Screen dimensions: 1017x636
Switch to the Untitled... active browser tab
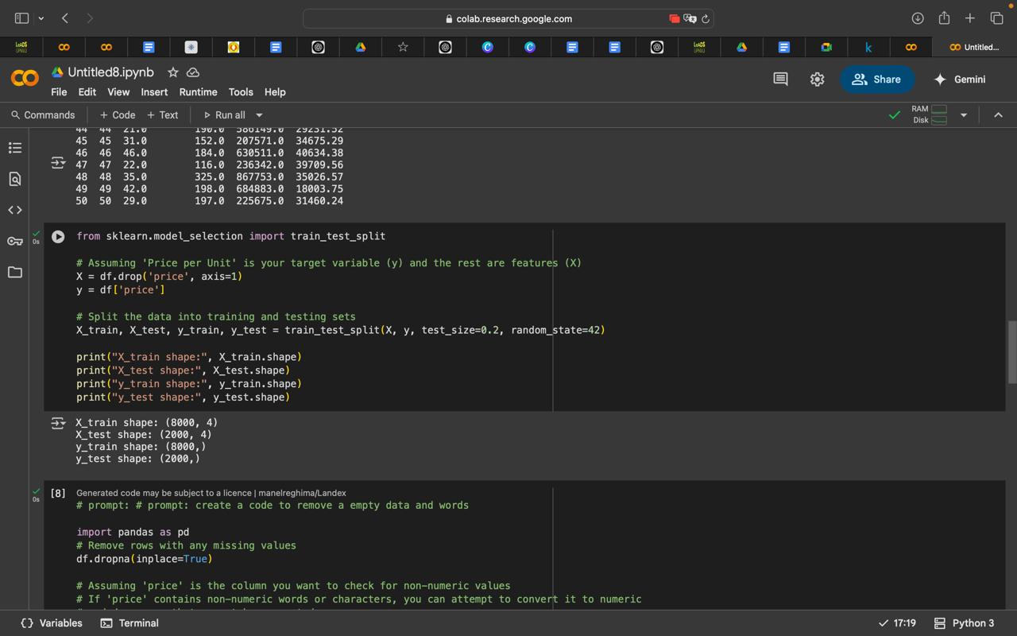point(974,48)
